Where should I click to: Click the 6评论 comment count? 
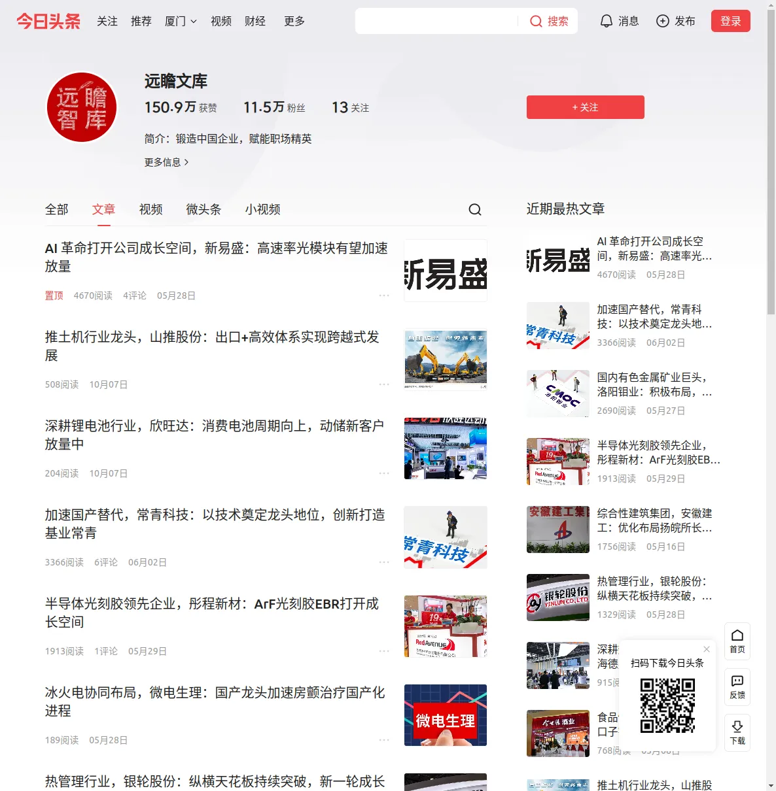(x=106, y=562)
